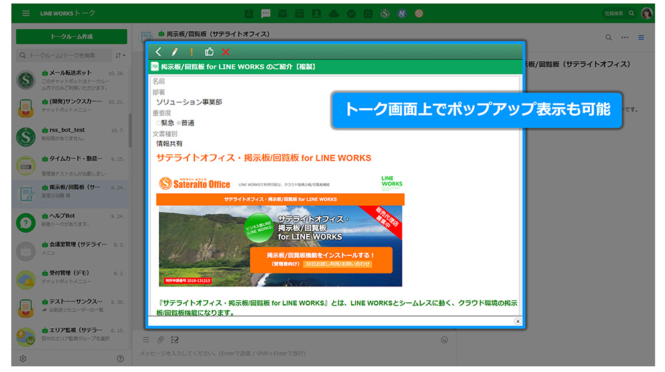Image resolution: width=665 pixels, height=372 pixels.
Task: Click the chat list scrollbar
Action: pyautogui.click(x=130, y=130)
